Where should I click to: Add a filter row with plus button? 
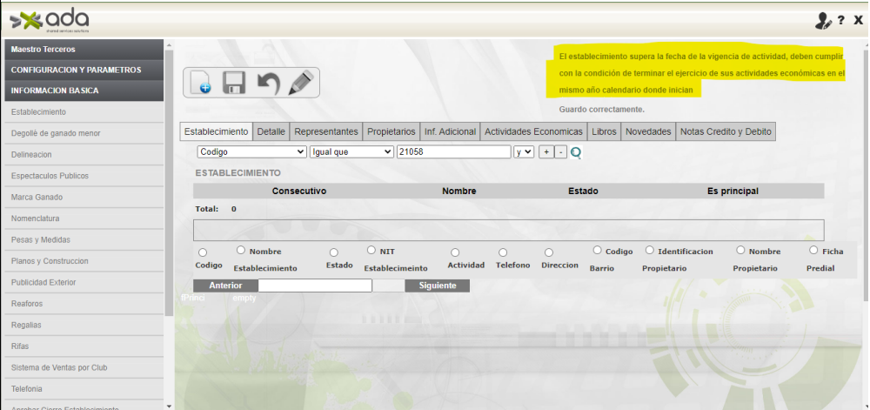[x=546, y=151]
